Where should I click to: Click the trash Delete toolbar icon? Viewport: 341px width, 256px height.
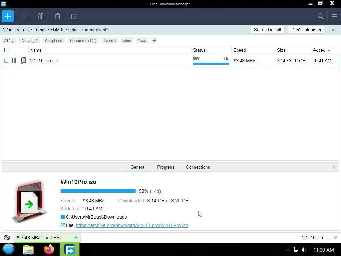[x=58, y=17]
